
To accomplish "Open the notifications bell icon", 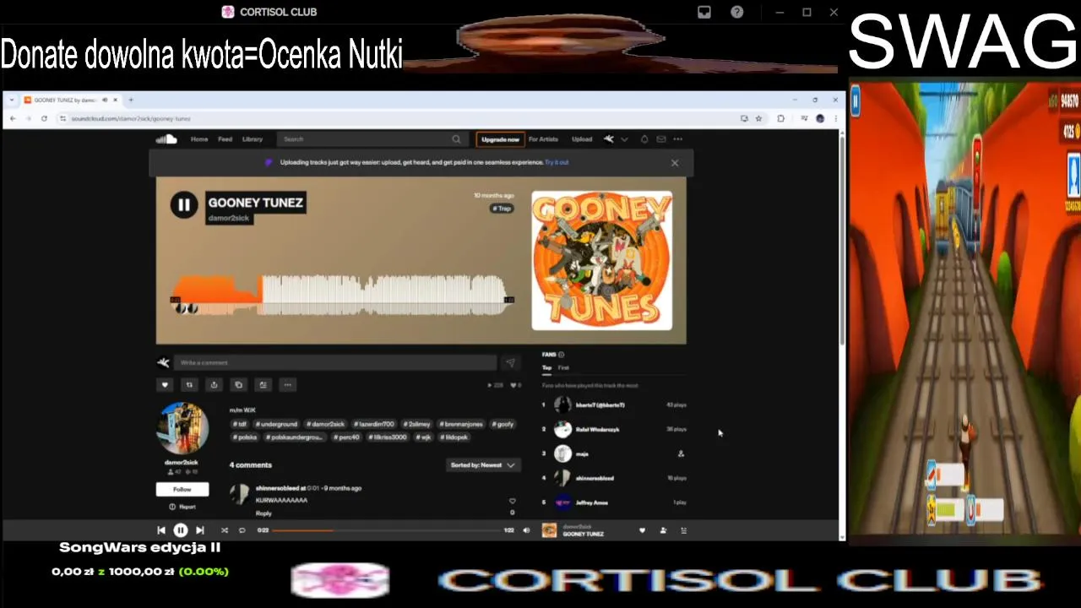I will tap(644, 139).
